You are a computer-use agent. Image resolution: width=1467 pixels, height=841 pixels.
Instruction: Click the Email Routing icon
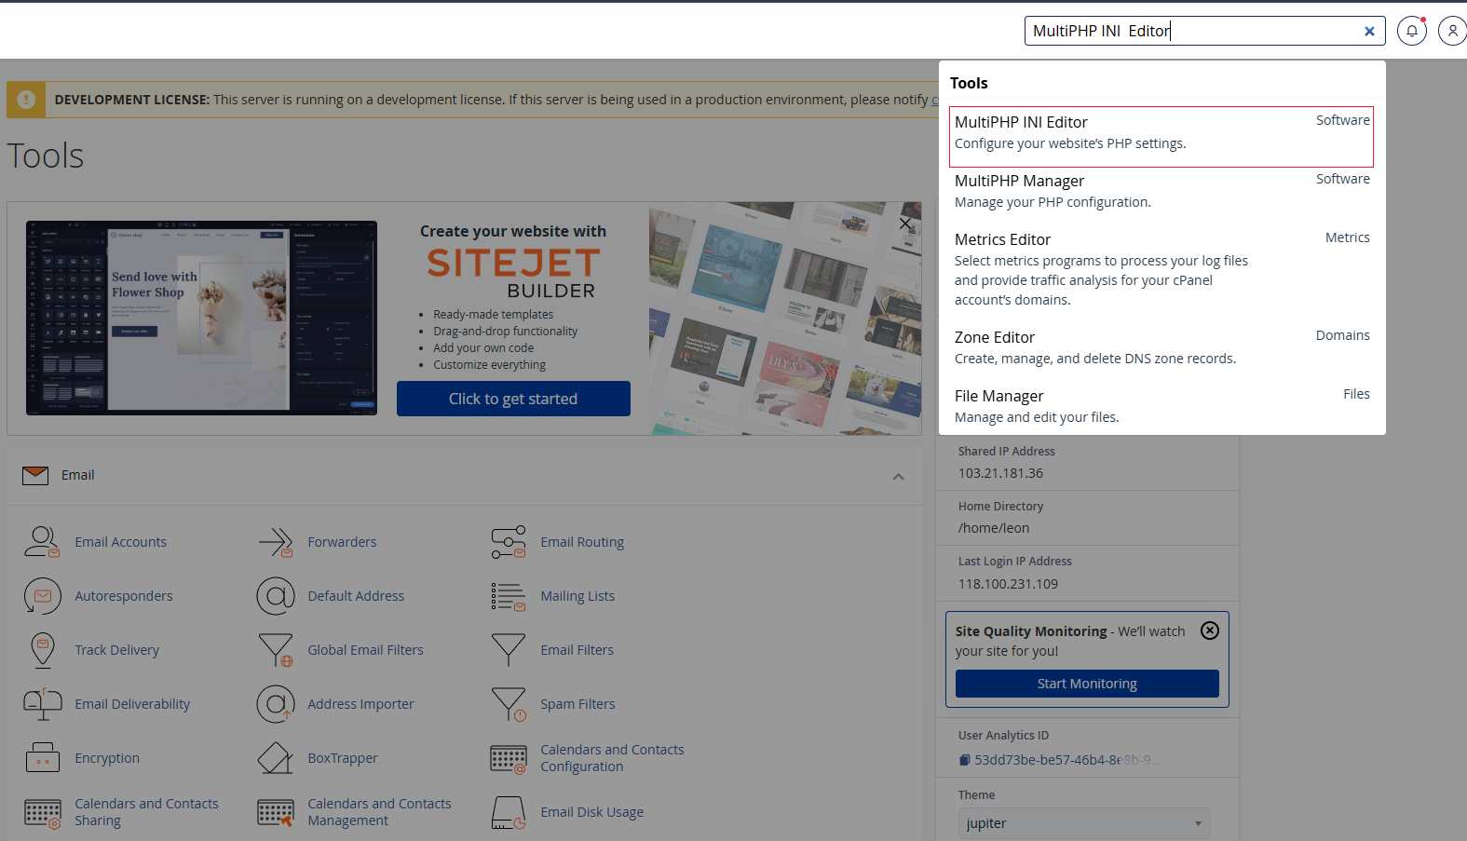click(x=509, y=542)
